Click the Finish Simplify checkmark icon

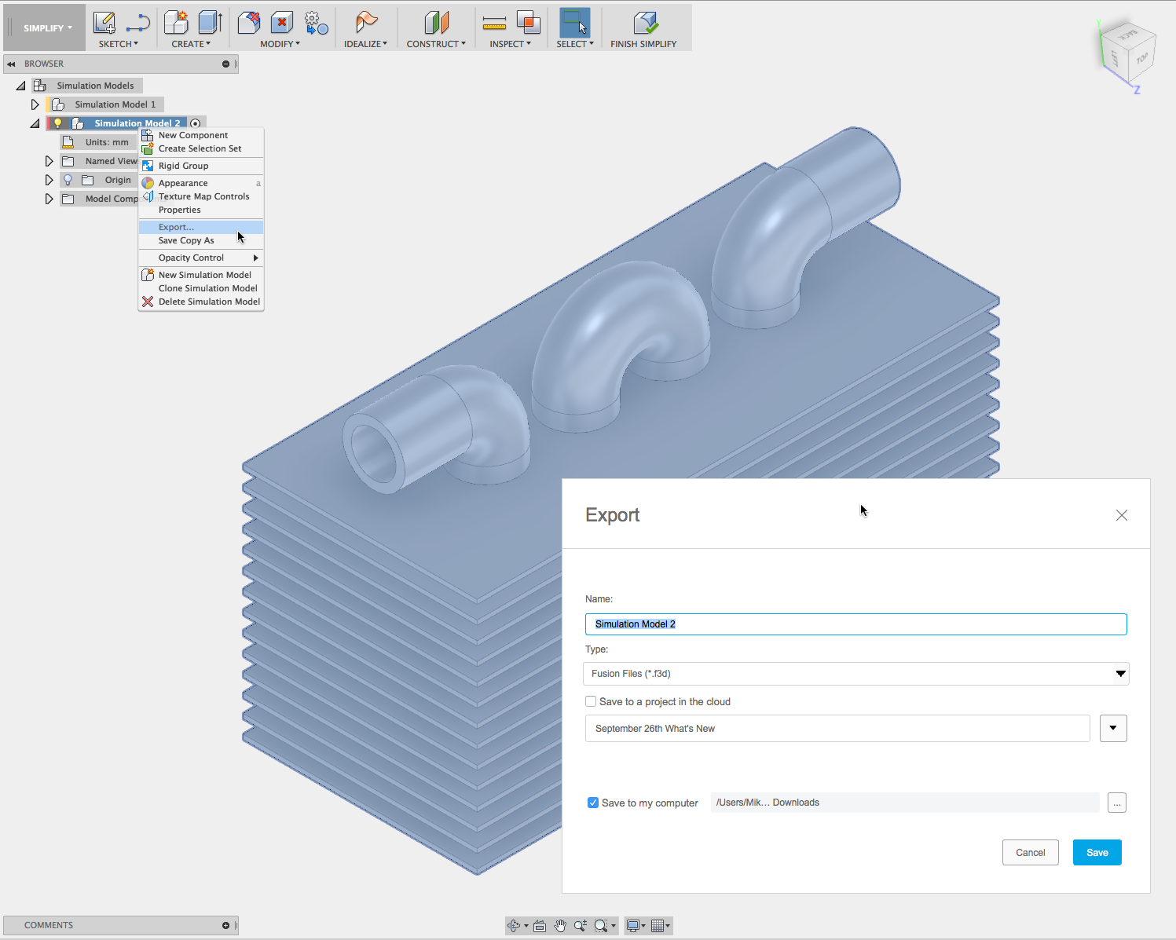coord(644,23)
